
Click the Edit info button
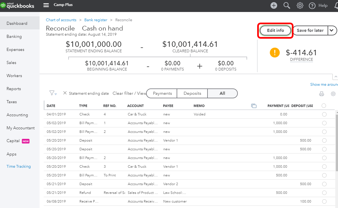(275, 30)
